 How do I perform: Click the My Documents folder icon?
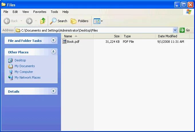pos(10,66)
